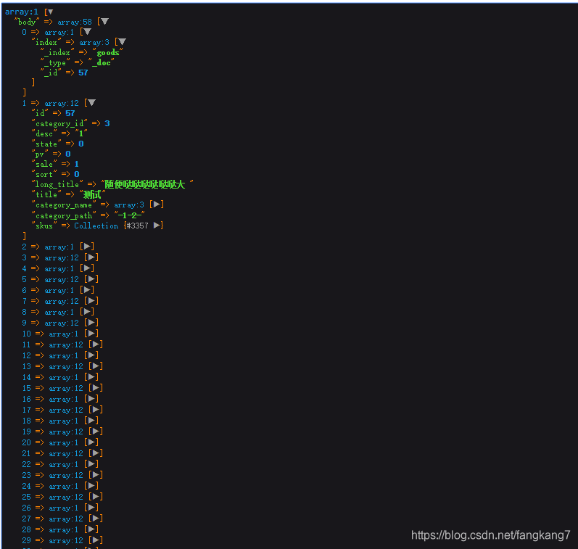Expand item 7 array:12
Image resolution: width=578 pixels, height=549 pixels.
[92, 301]
